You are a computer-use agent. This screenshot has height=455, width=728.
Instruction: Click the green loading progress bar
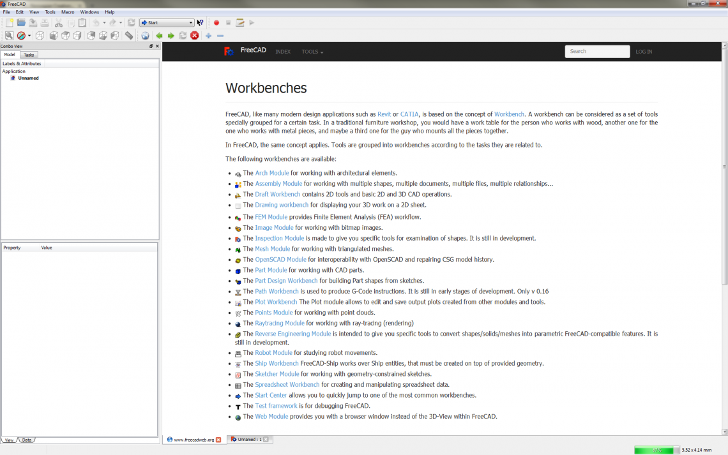coord(657,450)
